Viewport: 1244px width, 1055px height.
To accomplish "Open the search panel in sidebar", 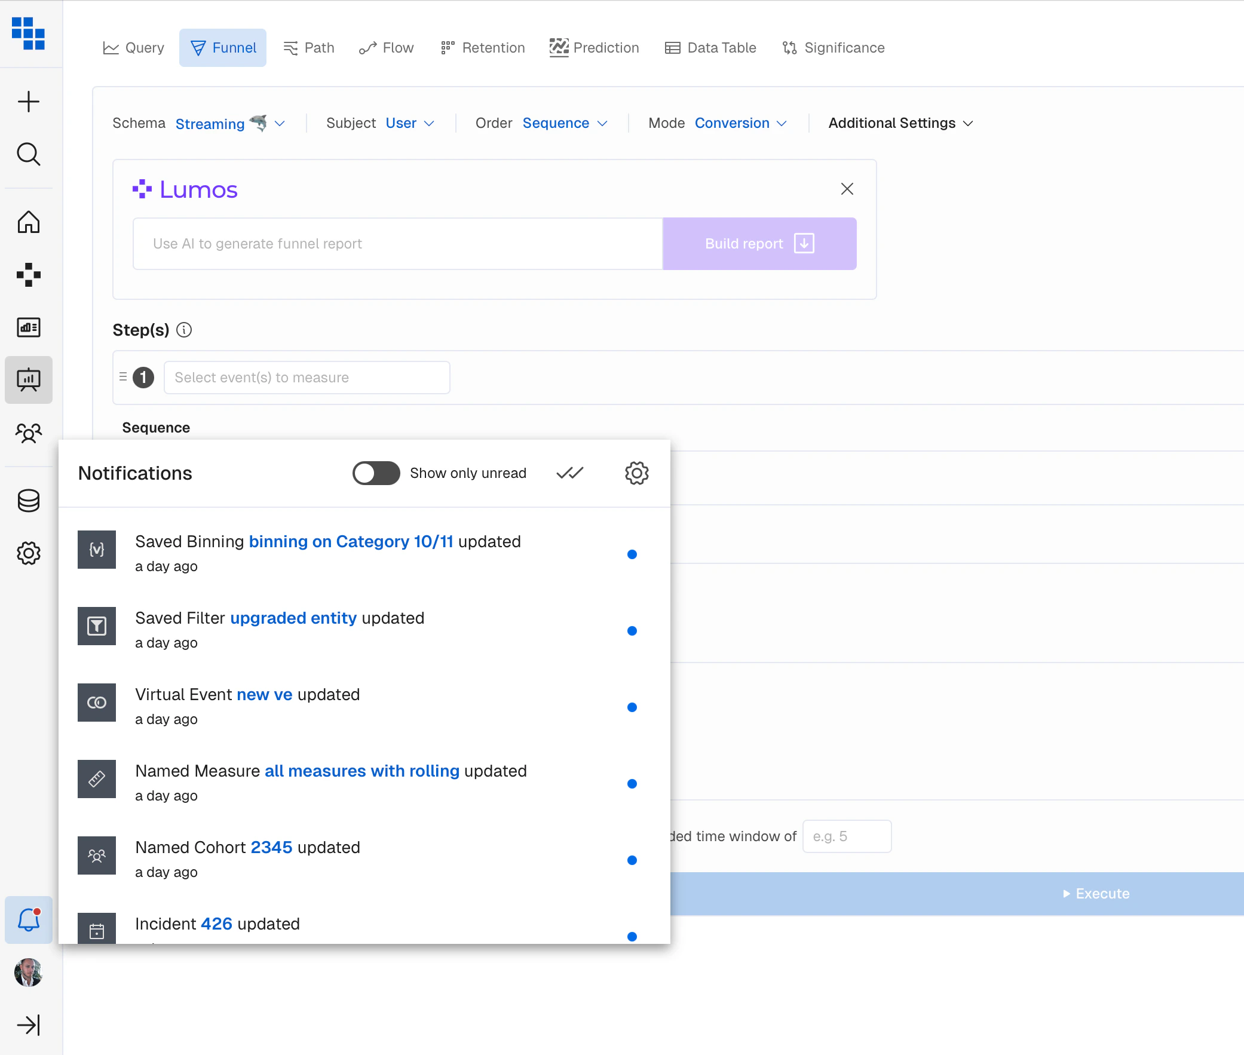I will click(28, 154).
